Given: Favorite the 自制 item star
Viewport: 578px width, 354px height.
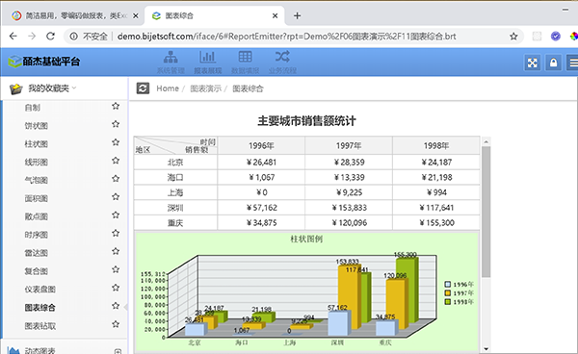Looking at the screenshot, I should (x=116, y=106).
